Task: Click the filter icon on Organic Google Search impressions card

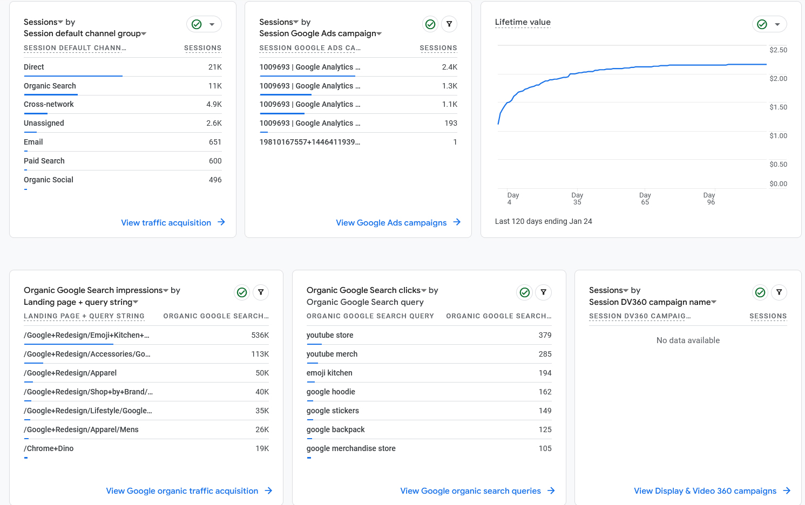Action: [261, 292]
